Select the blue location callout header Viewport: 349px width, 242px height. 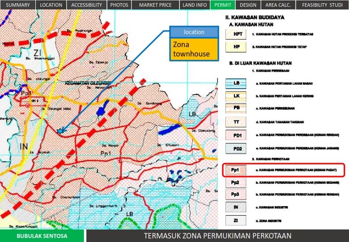[194, 32]
